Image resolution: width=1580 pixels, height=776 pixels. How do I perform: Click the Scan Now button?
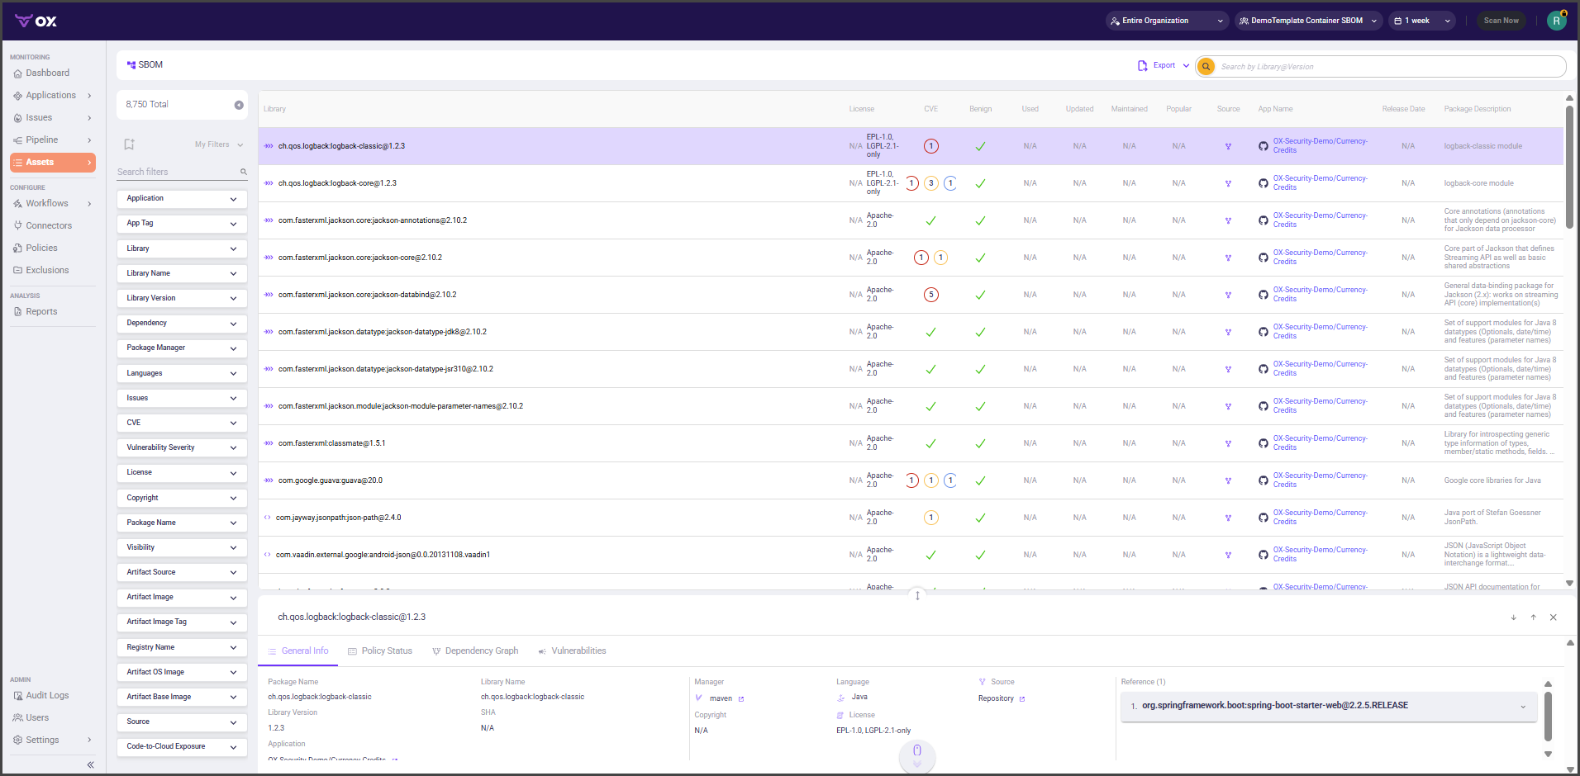tap(1501, 21)
